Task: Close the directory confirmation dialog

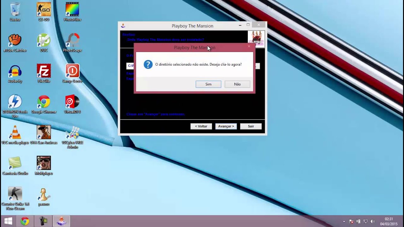Action: pyautogui.click(x=249, y=47)
